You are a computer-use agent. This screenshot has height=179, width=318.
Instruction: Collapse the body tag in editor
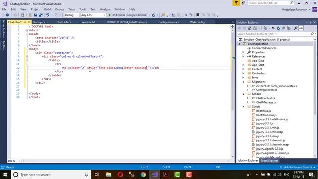tap(27, 49)
